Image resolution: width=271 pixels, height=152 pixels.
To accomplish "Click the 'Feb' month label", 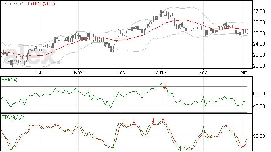I will coord(203,72).
